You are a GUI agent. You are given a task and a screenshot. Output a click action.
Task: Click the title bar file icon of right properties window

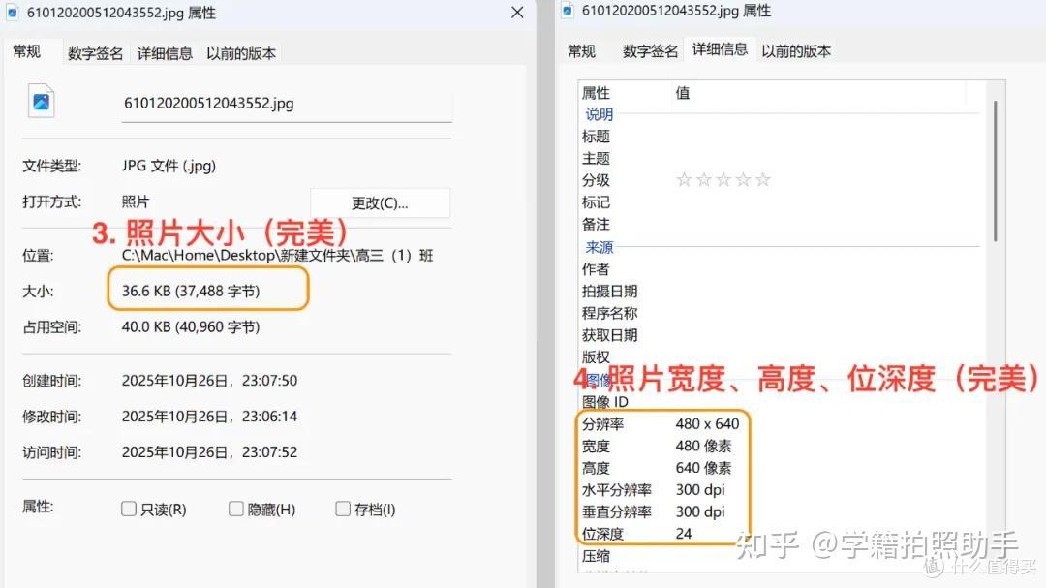click(x=568, y=10)
